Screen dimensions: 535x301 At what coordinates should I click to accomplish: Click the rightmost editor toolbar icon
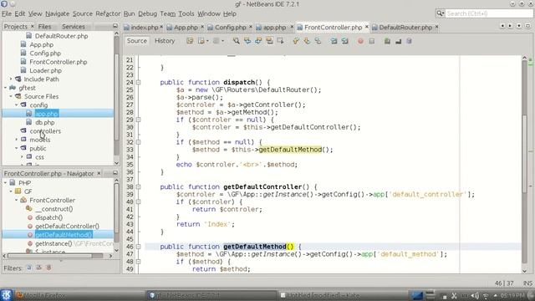tap(409, 41)
